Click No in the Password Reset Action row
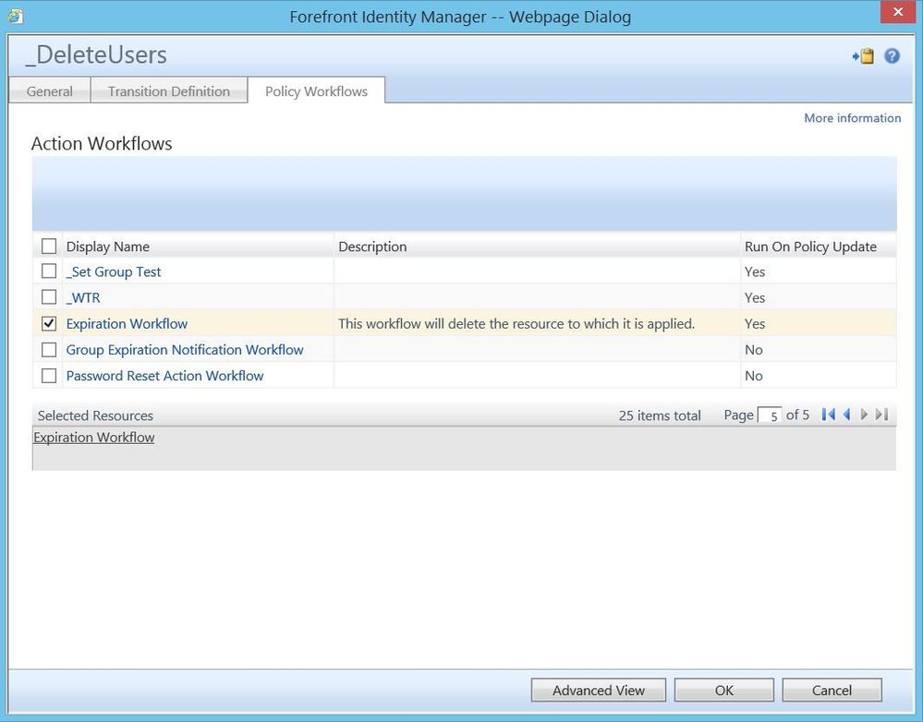Image resolution: width=923 pixels, height=722 pixels. point(754,376)
